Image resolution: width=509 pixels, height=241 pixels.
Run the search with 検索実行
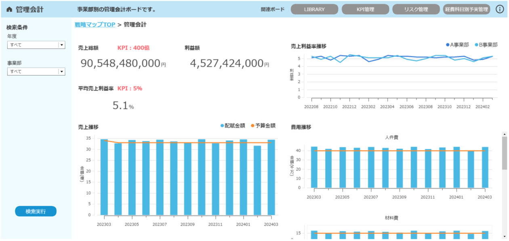pyautogui.click(x=36, y=211)
